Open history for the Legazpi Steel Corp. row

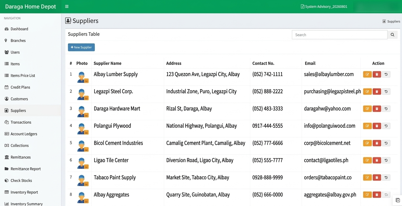click(386, 92)
